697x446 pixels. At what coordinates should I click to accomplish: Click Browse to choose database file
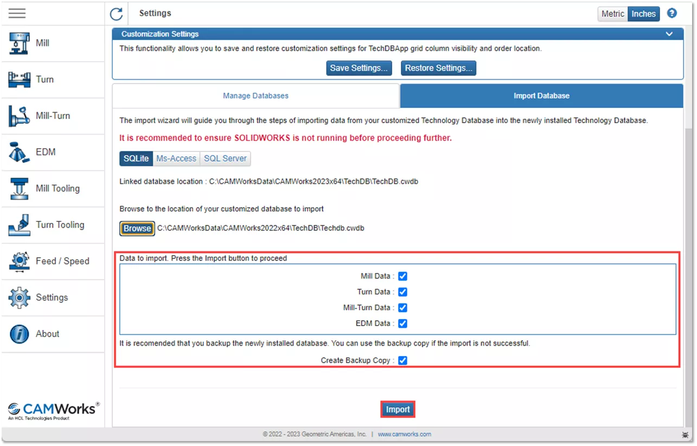(137, 228)
